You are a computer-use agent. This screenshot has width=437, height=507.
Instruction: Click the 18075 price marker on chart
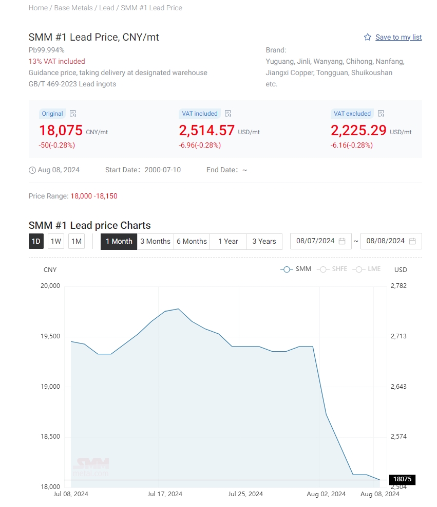click(403, 479)
